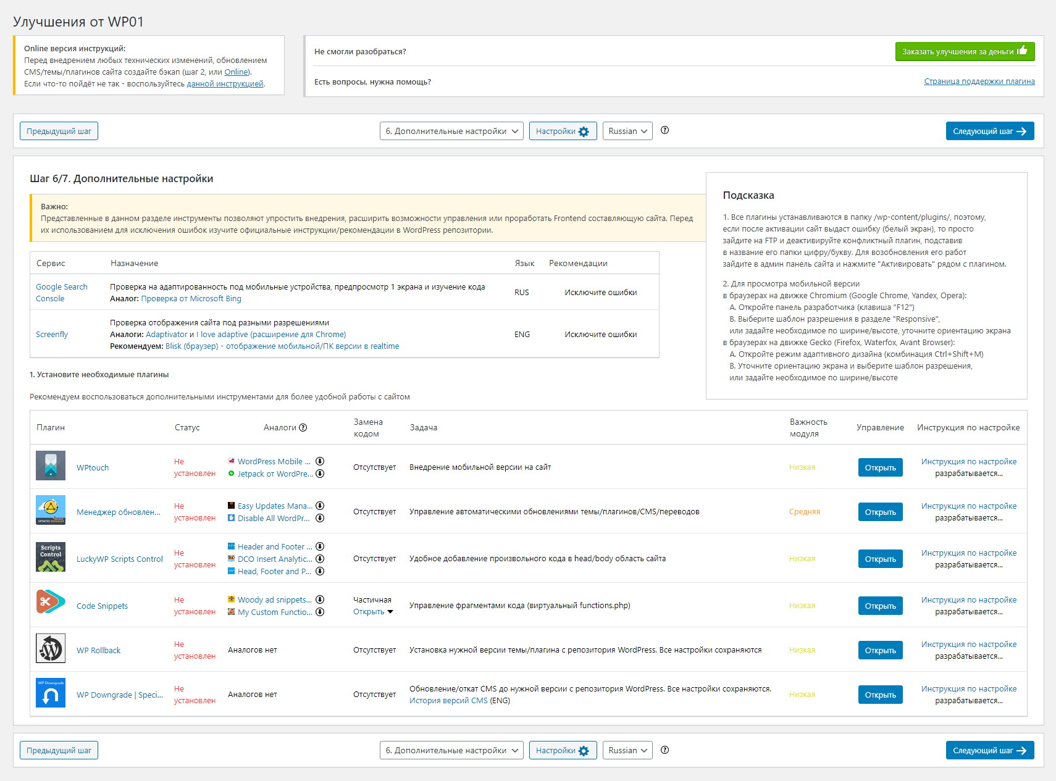1056x781 pixels.
Task: Click bottom 'Следующий шаг' button
Action: [x=990, y=750]
